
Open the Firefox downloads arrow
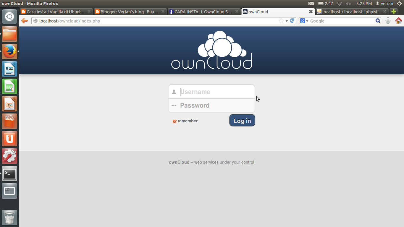[388, 21]
